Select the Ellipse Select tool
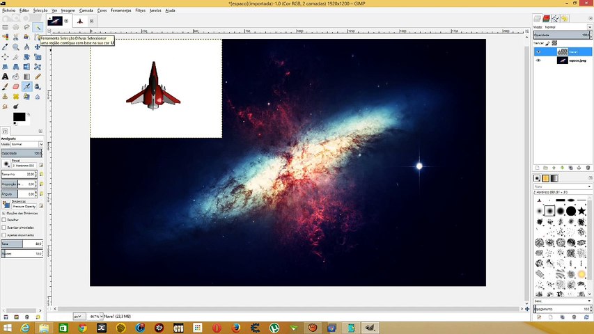594x334 pixels. [x=16, y=27]
